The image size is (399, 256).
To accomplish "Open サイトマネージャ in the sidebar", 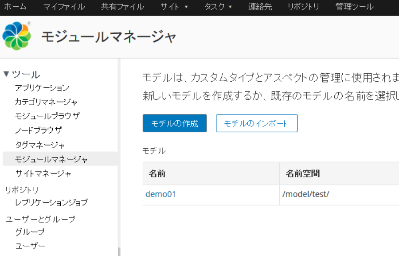I will point(43,174).
